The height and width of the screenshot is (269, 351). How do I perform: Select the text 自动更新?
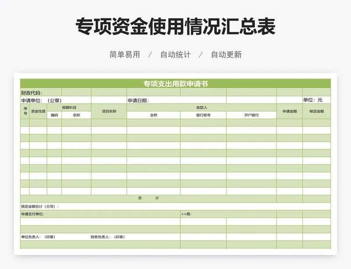226,54
